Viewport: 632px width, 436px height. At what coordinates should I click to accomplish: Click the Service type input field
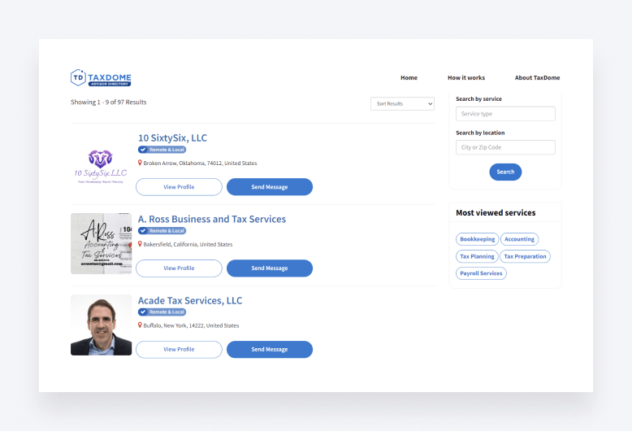tap(505, 114)
